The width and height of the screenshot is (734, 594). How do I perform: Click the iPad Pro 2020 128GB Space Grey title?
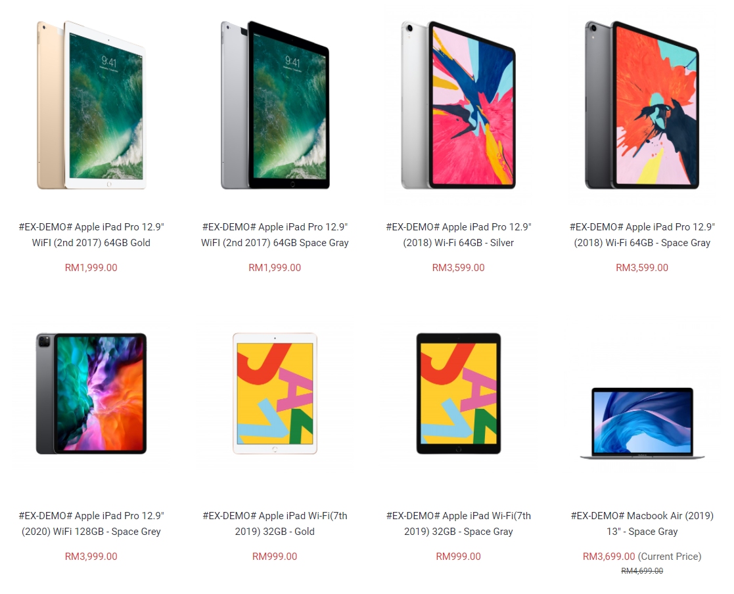(x=91, y=523)
